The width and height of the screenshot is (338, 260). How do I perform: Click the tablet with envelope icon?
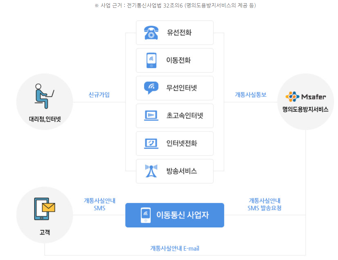coord(45,209)
